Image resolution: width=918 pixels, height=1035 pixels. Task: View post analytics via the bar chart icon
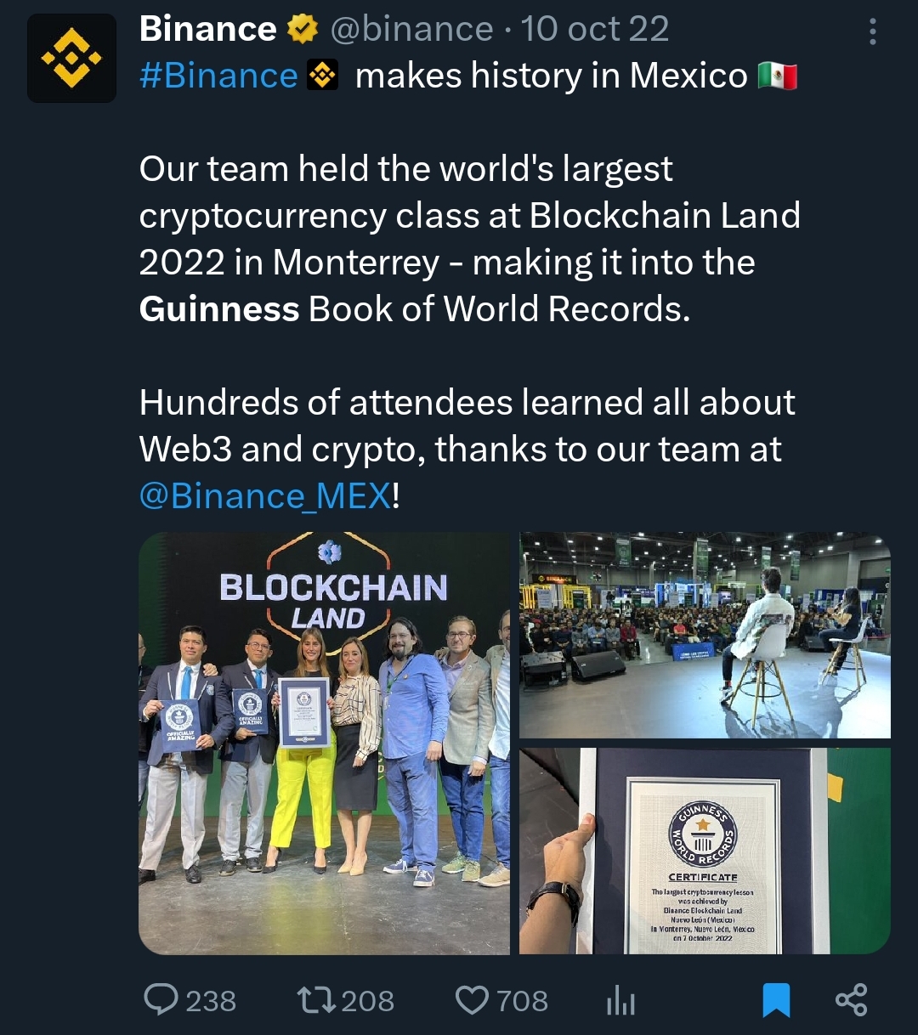[x=620, y=1000]
